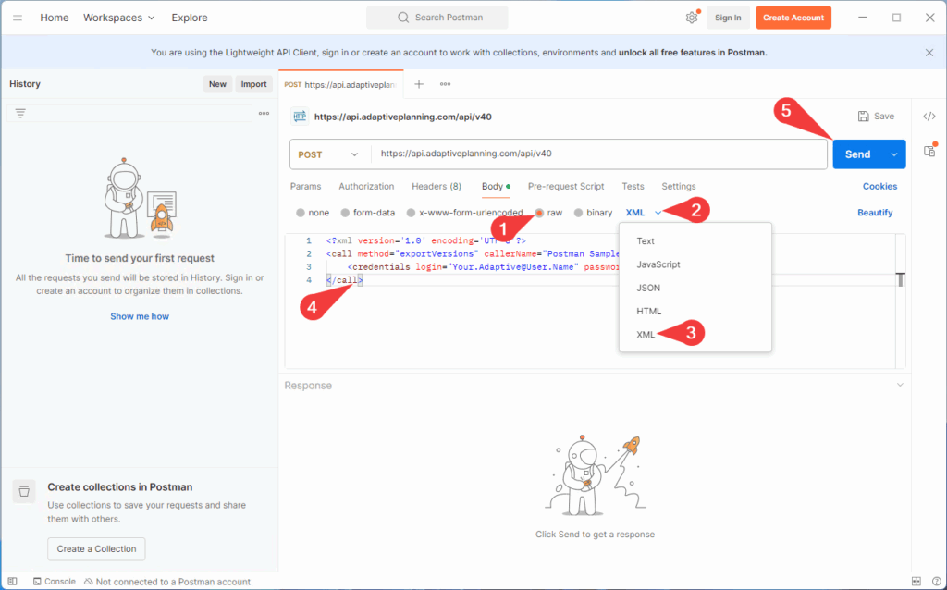Open the settings gear icon
The height and width of the screenshot is (590, 947).
coord(692,18)
